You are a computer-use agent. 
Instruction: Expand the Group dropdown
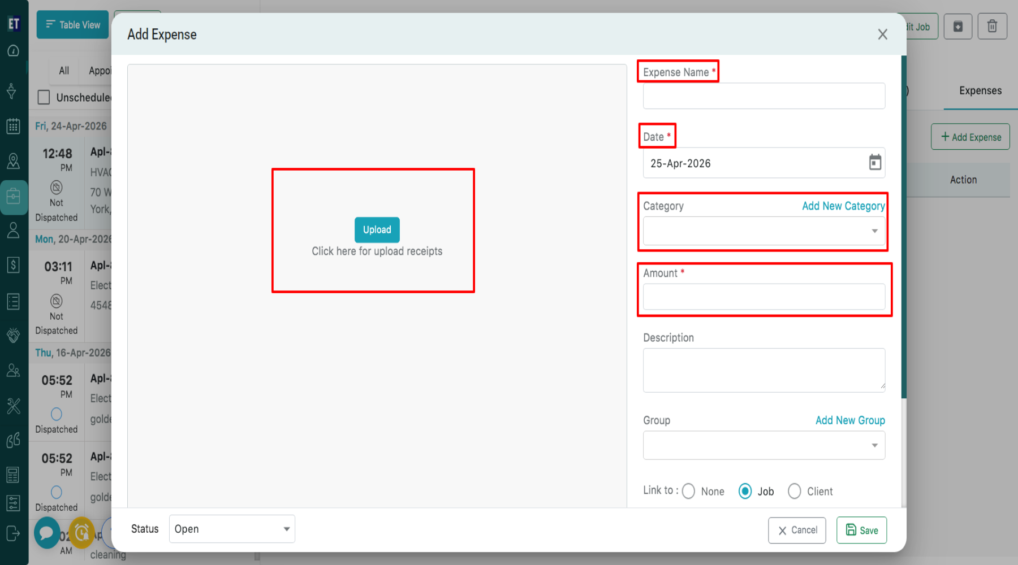[764, 445]
